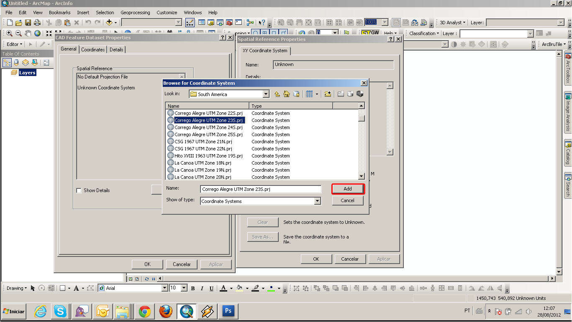Expand the ArcBruTile dropdown
Screen dimensions: 572x322
coord(554,44)
